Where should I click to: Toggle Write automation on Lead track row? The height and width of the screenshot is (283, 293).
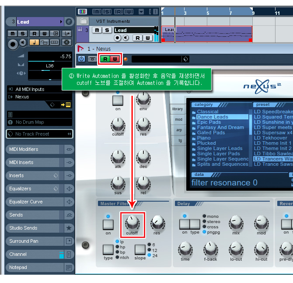(x=148, y=38)
